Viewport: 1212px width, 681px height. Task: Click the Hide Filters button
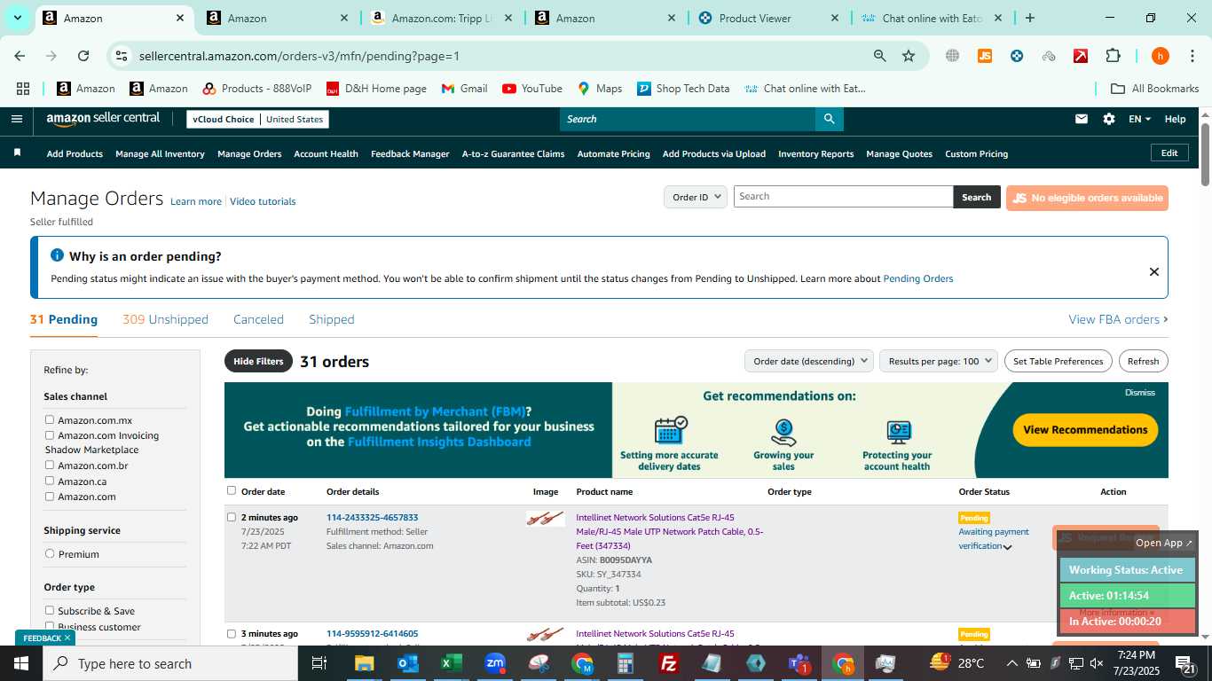coord(258,361)
